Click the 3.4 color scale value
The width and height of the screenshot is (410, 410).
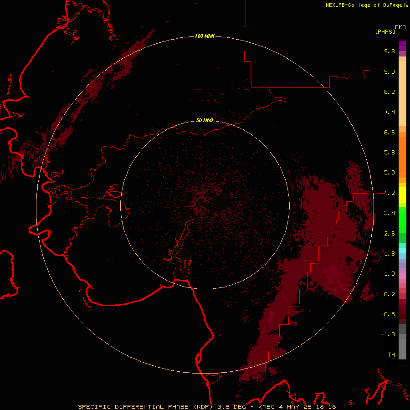click(x=389, y=213)
